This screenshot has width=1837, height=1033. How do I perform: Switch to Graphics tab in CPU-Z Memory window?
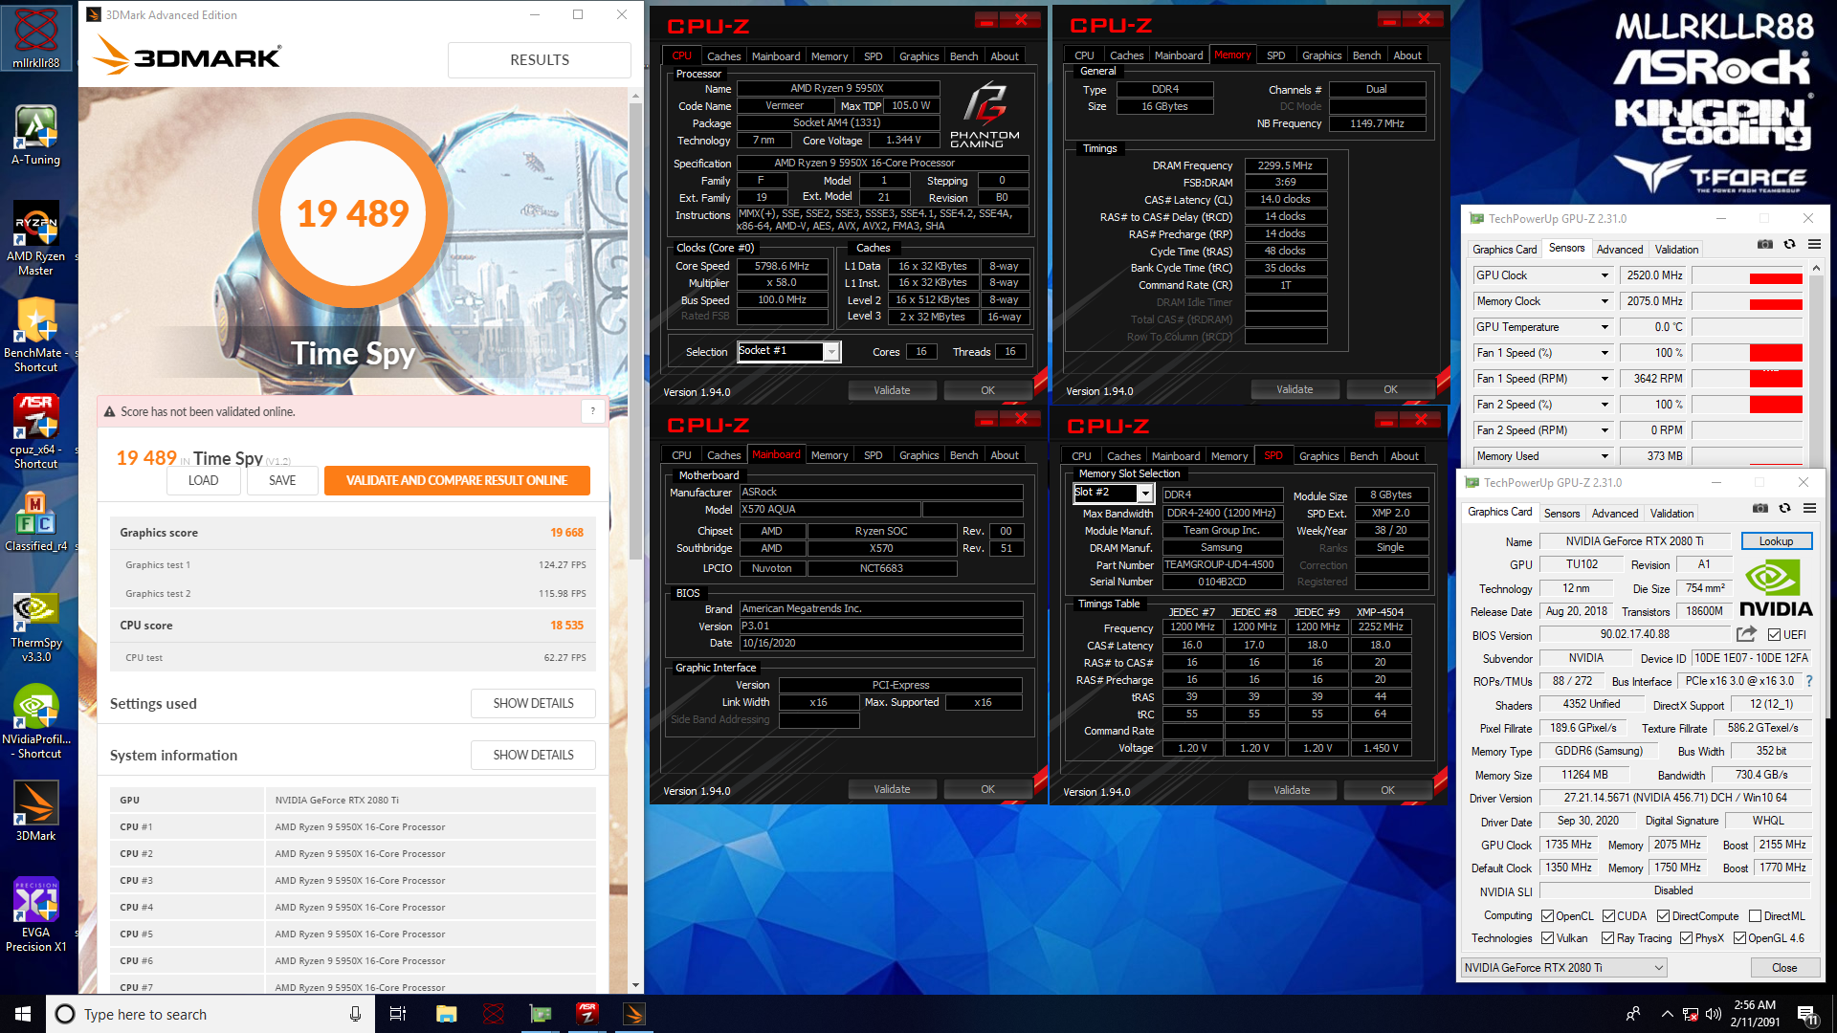(1321, 55)
